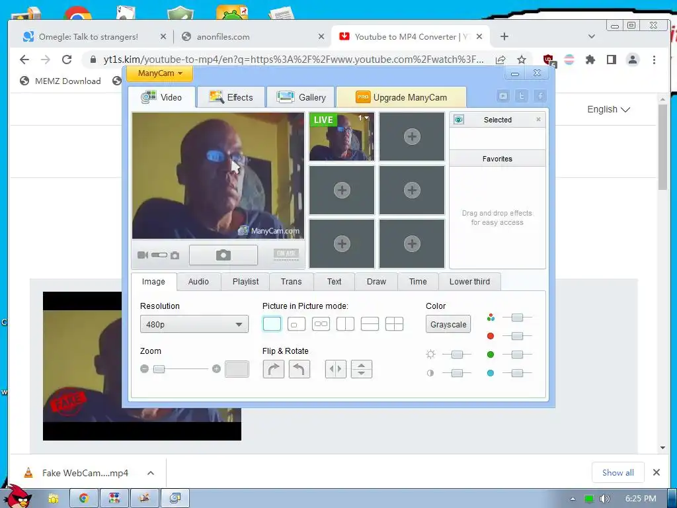Select single-source picture in picture mode

[x=272, y=323]
